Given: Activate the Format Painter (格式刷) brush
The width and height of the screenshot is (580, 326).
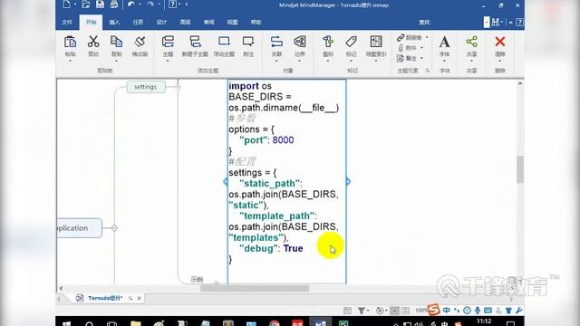Looking at the screenshot, I should tap(140, 42).
